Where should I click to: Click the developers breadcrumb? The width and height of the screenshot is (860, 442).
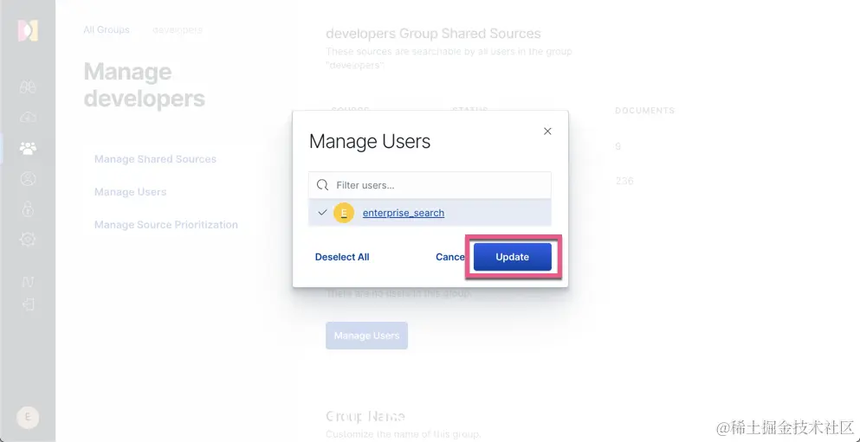tap(178, 29)
